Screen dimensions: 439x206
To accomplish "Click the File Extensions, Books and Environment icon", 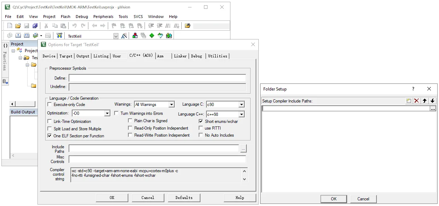I will click(135, 36).
